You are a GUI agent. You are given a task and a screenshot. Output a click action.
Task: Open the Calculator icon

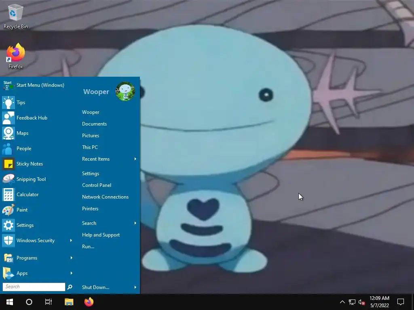tap(8, 195)
